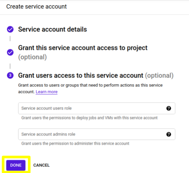189x173 pixels.
Task: Click the Service account details checkmark icon
Action: (10, 29)
